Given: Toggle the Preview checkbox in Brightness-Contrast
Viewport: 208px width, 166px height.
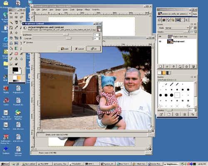Looking at the screenshot, I should click(x=25, y=42).
